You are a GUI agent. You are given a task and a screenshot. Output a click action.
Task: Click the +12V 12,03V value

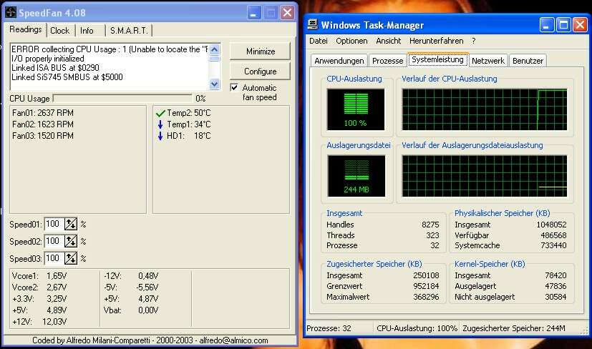[54, 322]
